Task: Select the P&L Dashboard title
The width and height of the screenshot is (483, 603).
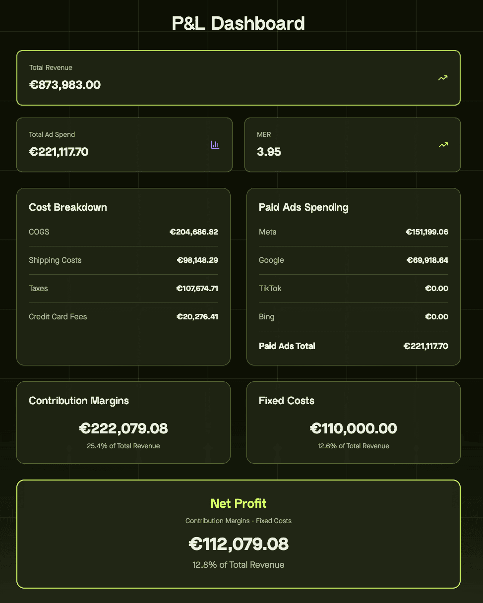Action: 238,23
